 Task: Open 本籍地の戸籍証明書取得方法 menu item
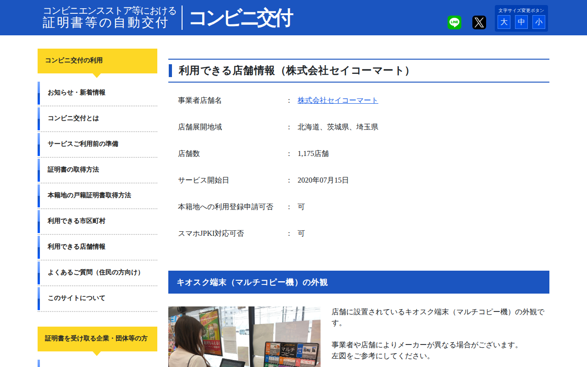(x=97, y=196)
